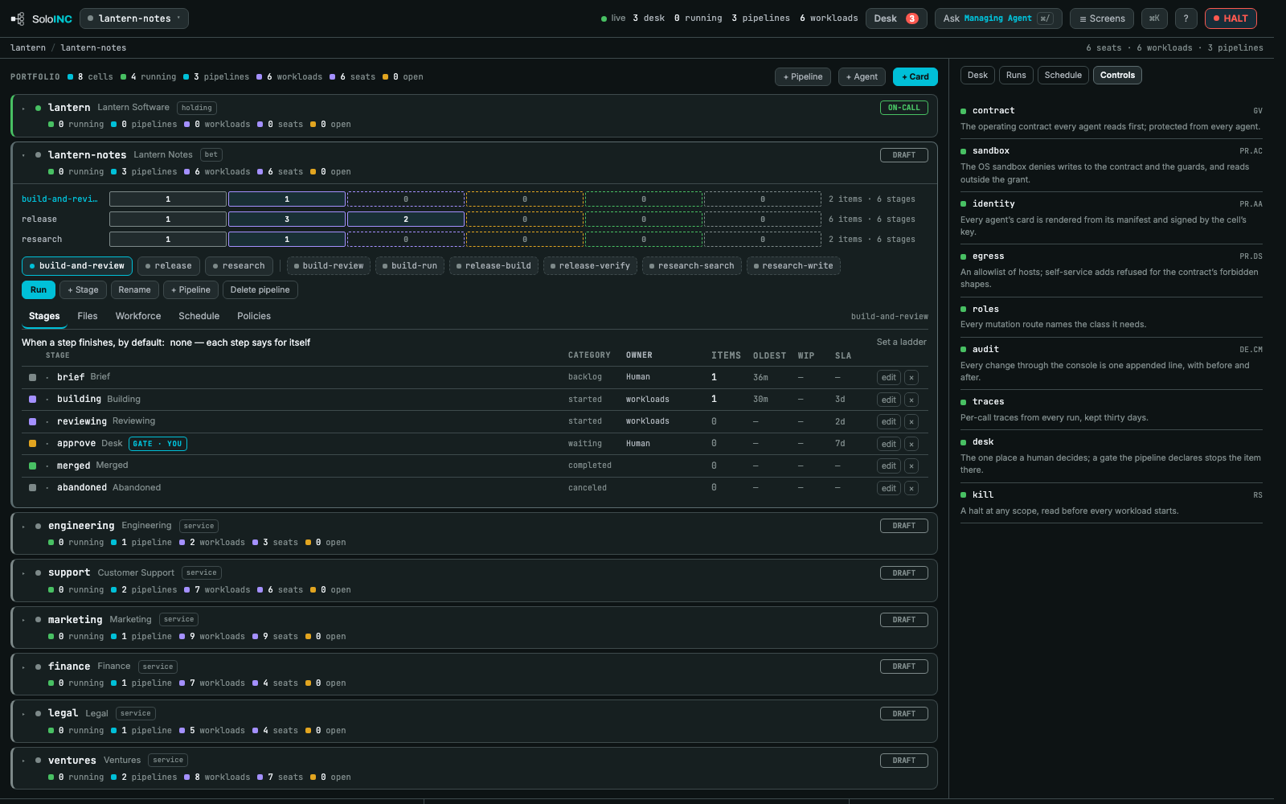The height and width of the screenshot is (804, 1286).
Task: Remove the approve stage with its x icon
Action: click(x=911, y=444)
